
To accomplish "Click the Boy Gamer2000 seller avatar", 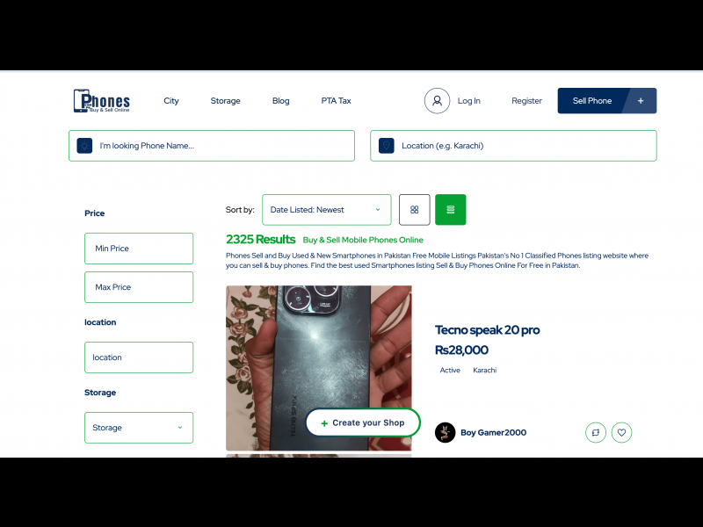I will pyautogui.click(x=446, y=432).
